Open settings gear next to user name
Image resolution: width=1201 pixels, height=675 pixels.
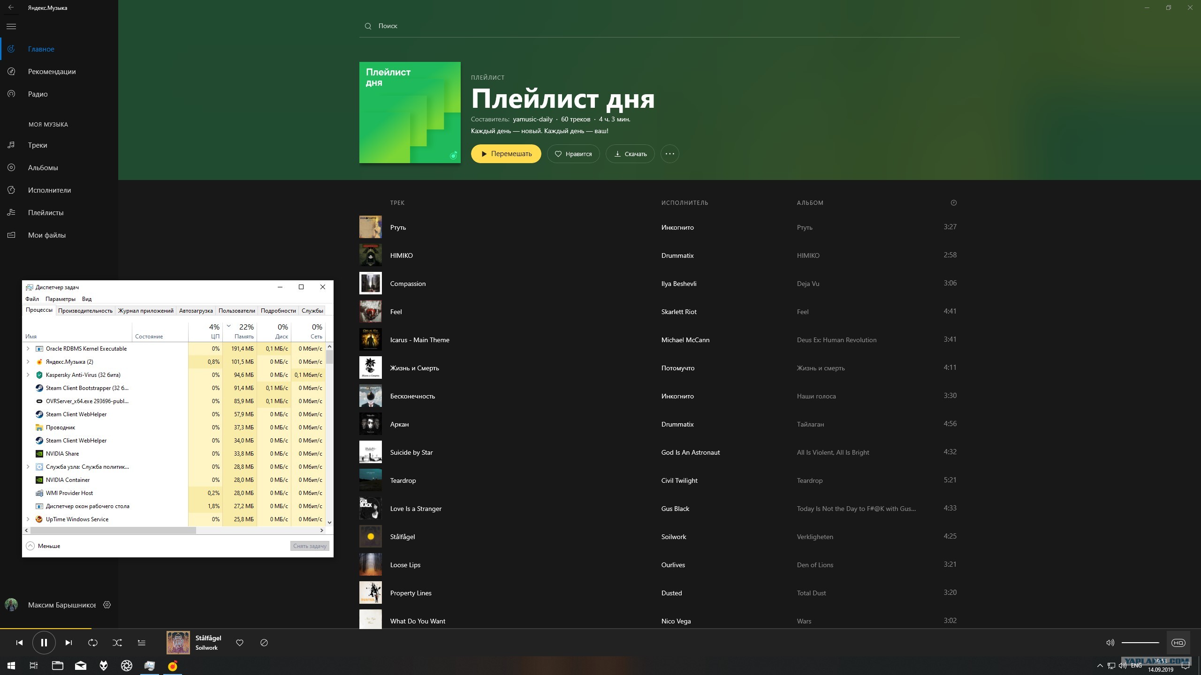[x=107, y=605]
